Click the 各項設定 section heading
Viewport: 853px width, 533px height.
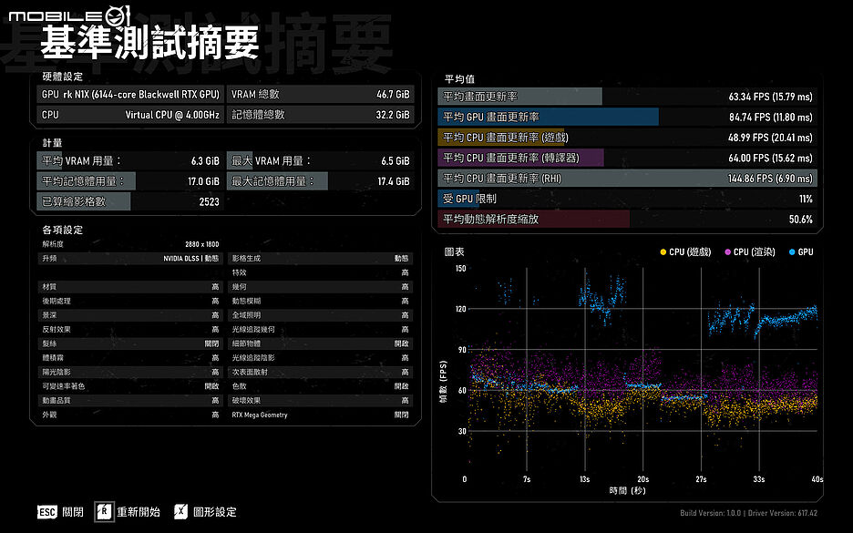(x=63, y=230)
